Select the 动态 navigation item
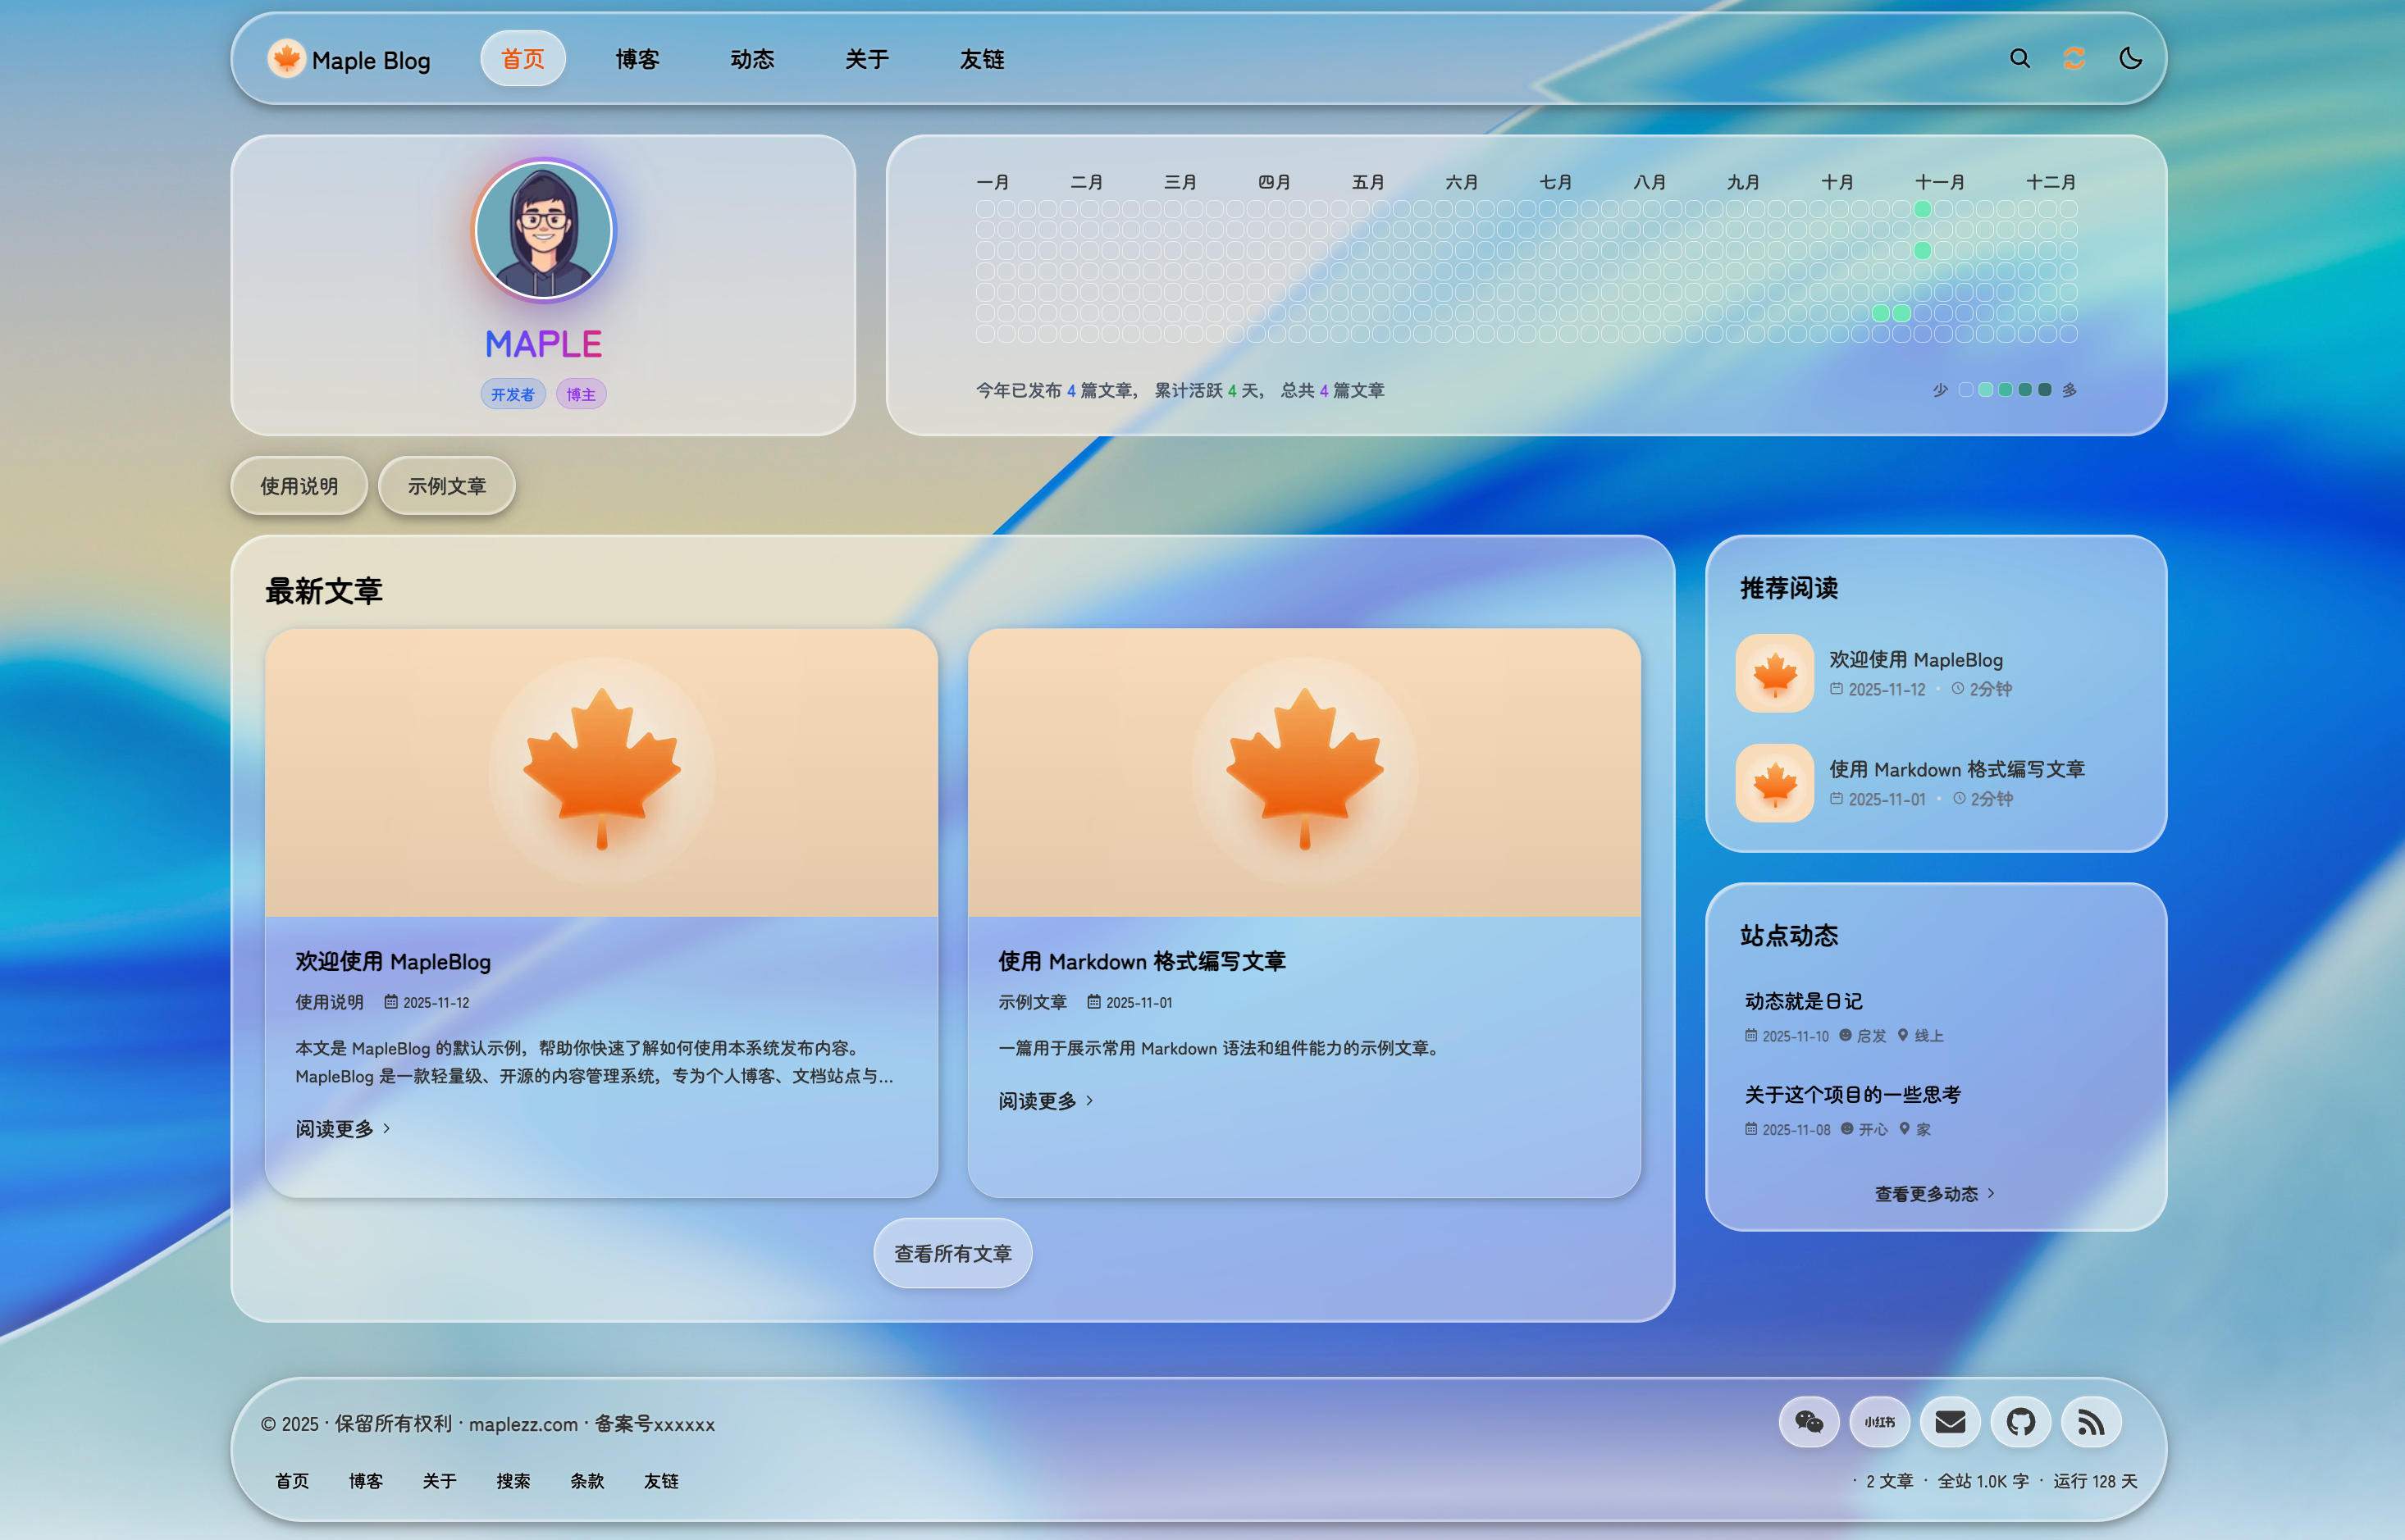The height and width of the screenshot is (1540, 2405). [752, 60]
